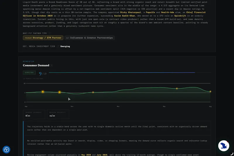Viewport: 234px width, 156px height.
Task: Click highlighted name Karim Sadik-Khan
Action: coord(125,16)
